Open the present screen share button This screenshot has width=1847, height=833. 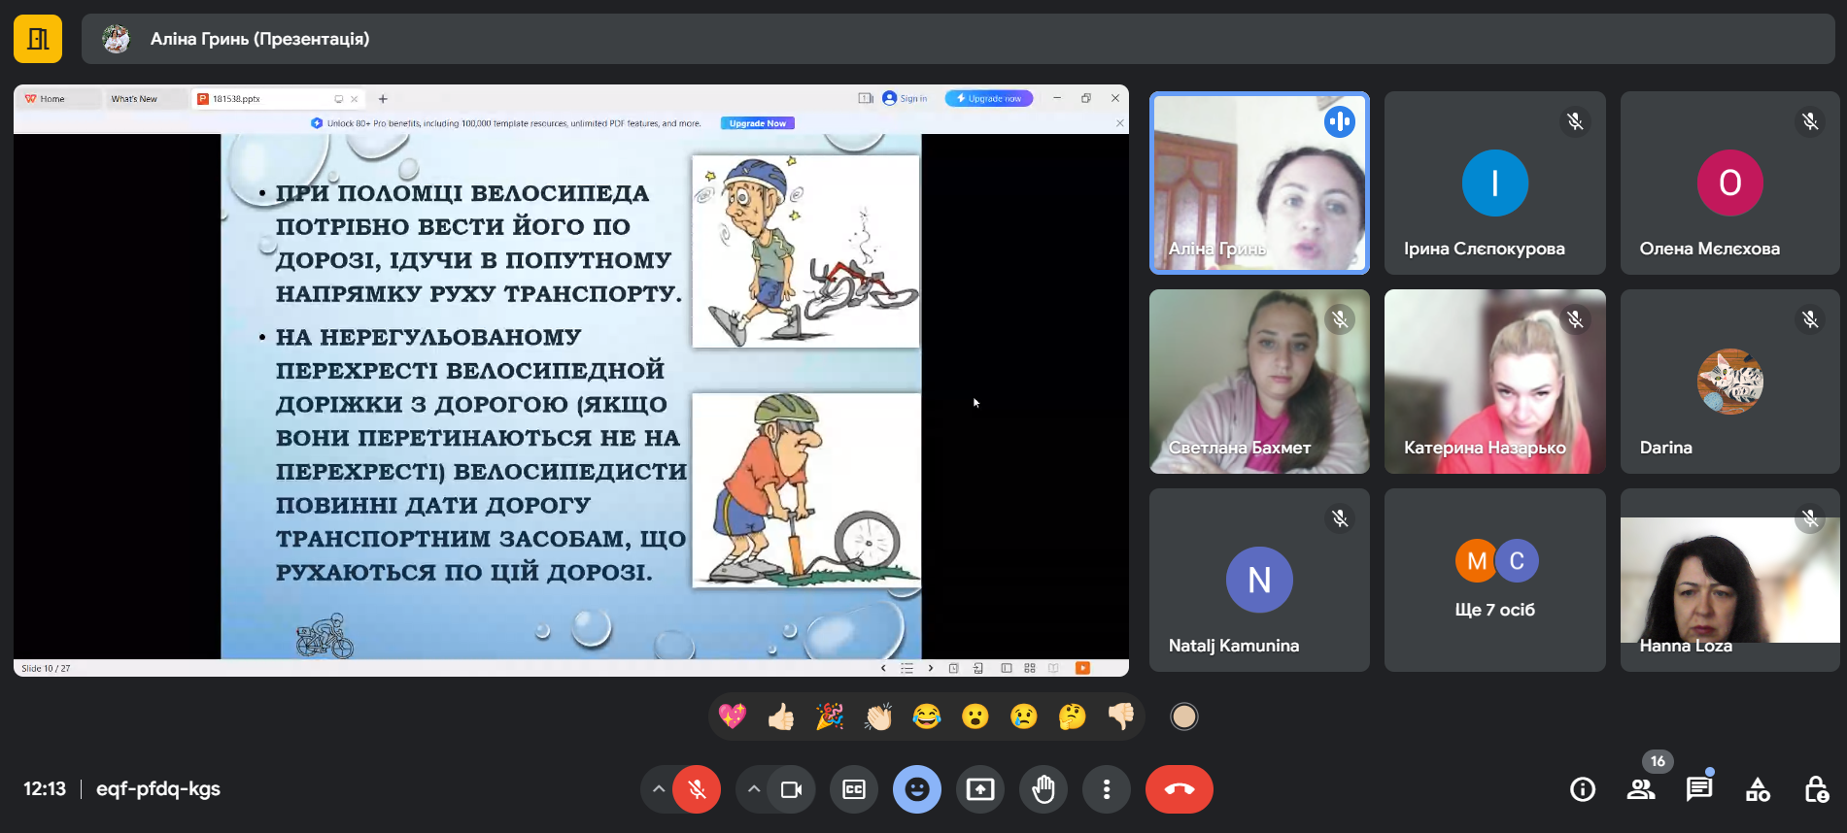[x=979, y=789]
